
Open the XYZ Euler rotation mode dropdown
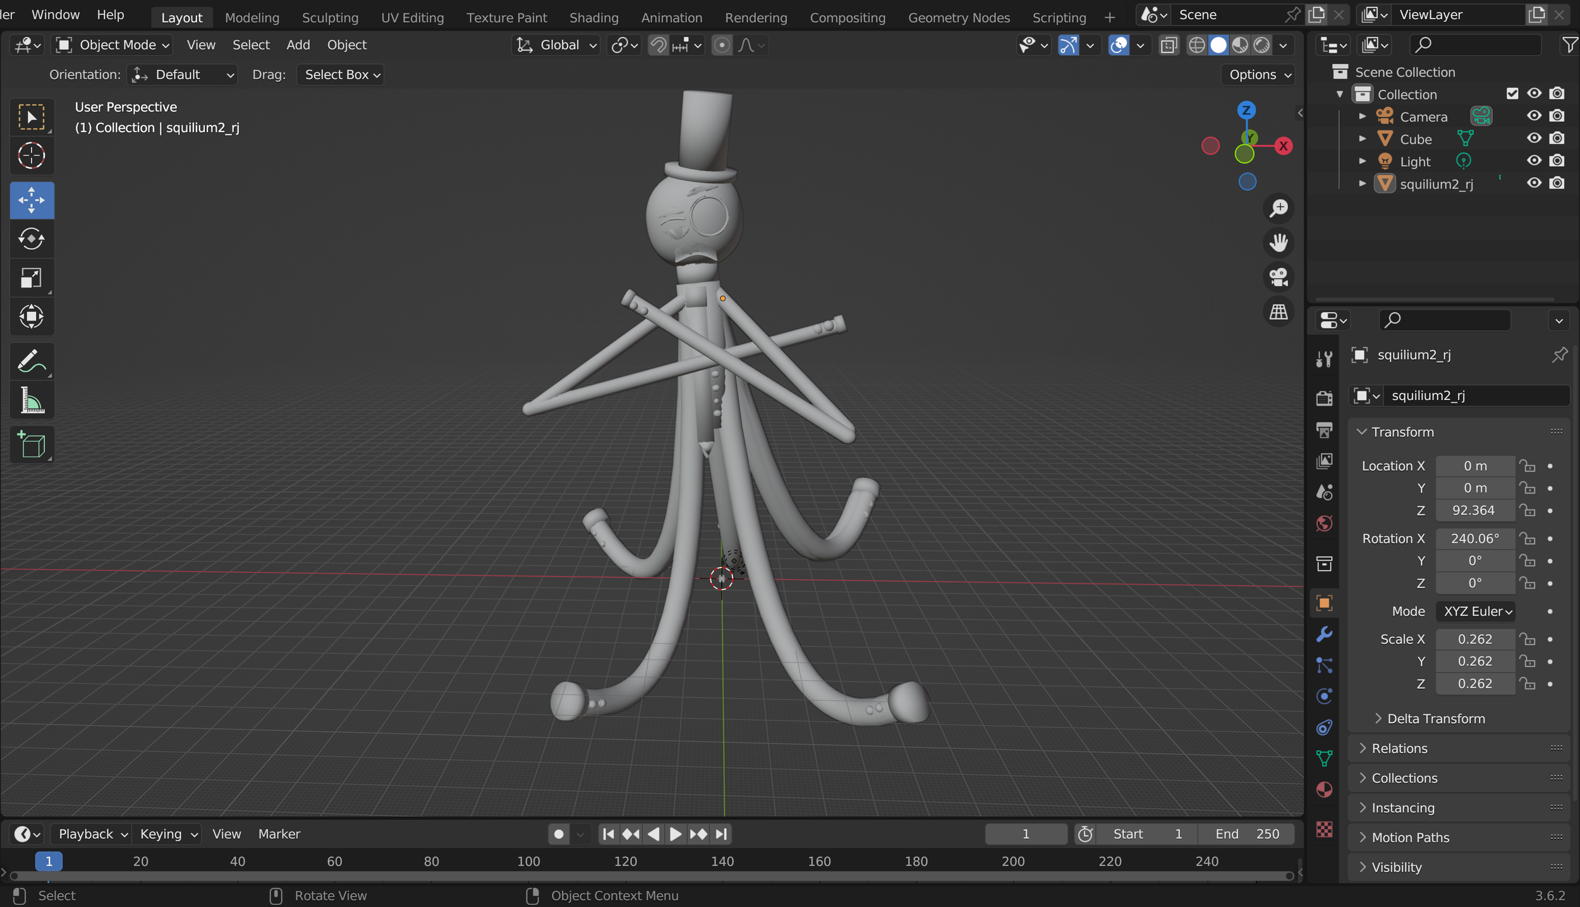(1476, 611)
